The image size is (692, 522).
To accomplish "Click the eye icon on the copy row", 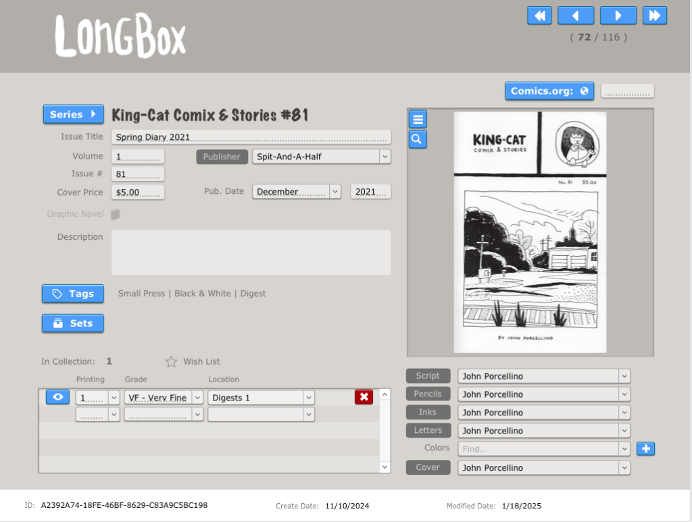I will (x=58, y=397).
